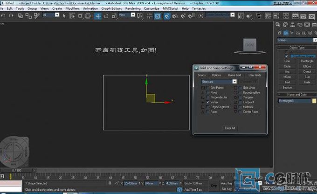Enable the Midpoint snap checkbox
Viewport: 317px width, 194px height.
click(240, 107)
